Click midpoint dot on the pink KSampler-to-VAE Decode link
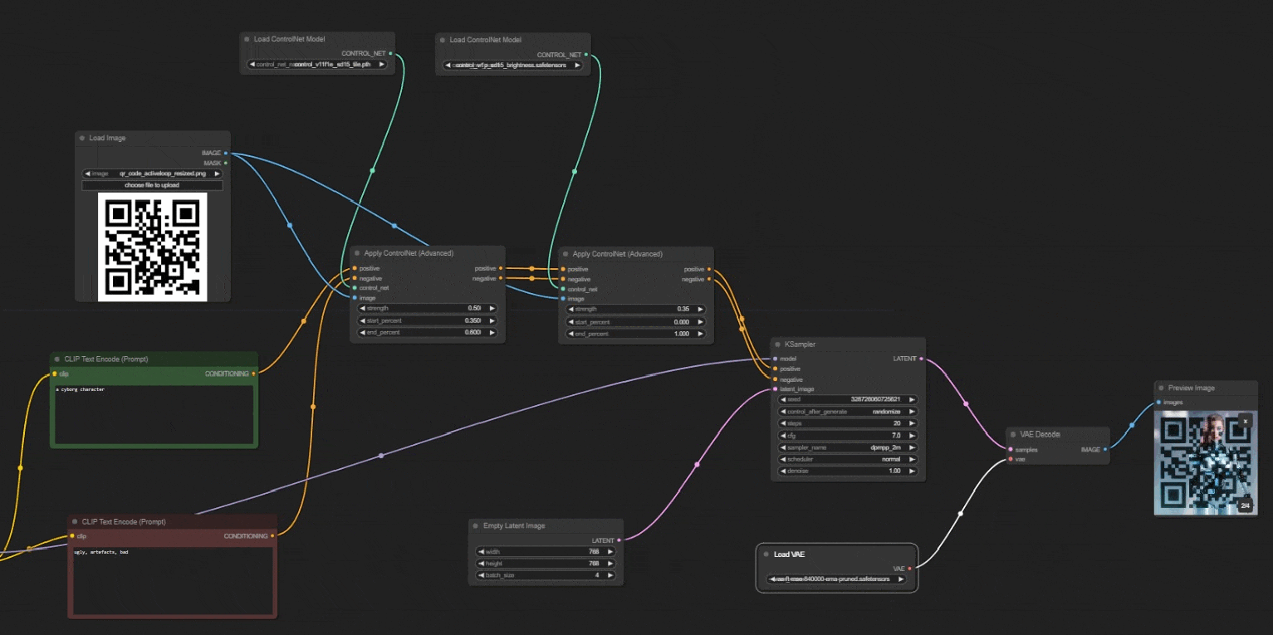 966,404
